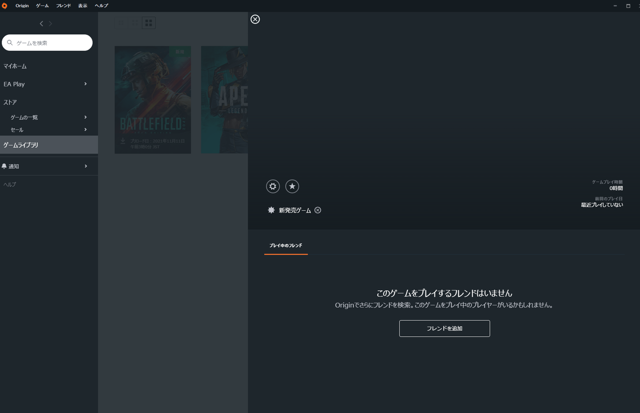Open the game settings gear

coord(273,186)
